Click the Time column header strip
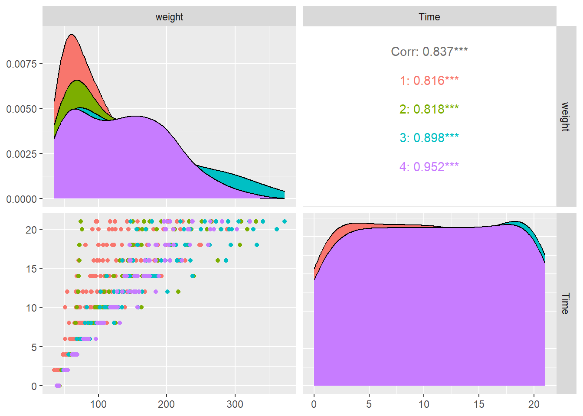Image resolution: width=583 pixels, height=416 pixels. pyautogui.click(x=429, y=16)
